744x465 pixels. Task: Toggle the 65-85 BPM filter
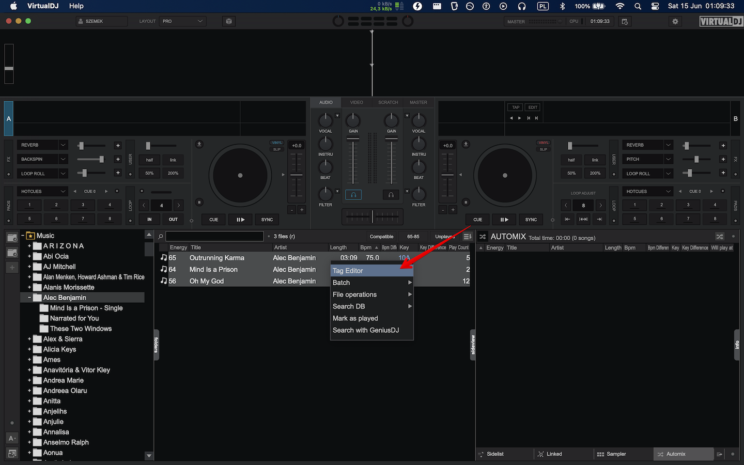[413, 237]
